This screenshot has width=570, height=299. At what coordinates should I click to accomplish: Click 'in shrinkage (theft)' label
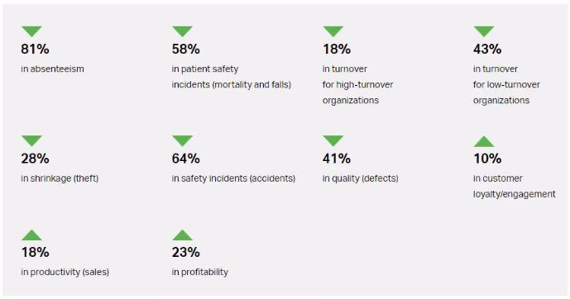click(60, 178)
